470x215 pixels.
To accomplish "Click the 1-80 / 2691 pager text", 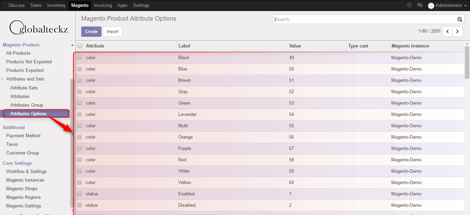I will pyautogui.click(x=429, y=31).
